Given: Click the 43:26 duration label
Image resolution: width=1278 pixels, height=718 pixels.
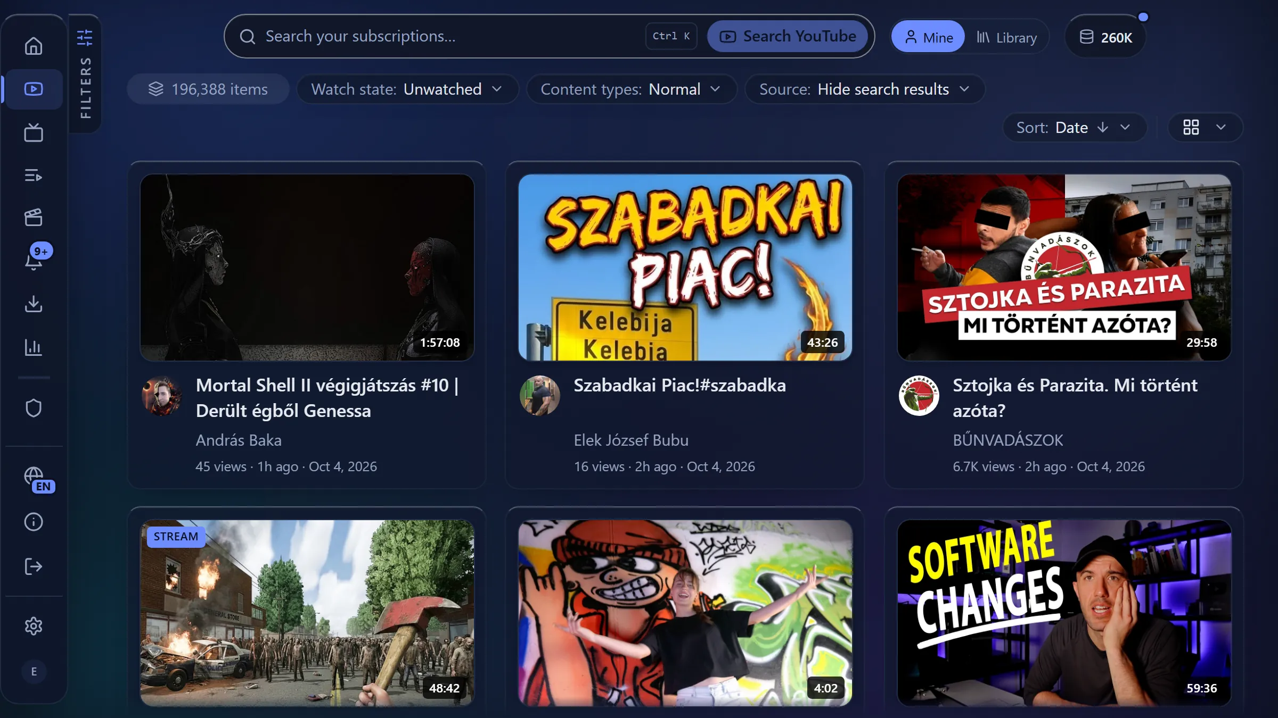Looking at the screenshot, I should pos(822,343).
